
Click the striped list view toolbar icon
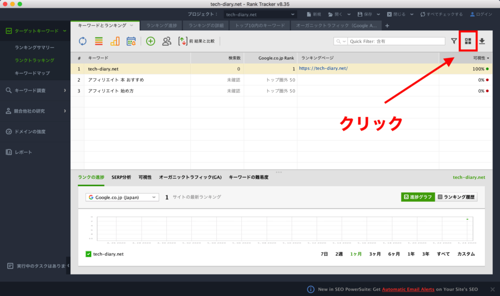(99, 41)
